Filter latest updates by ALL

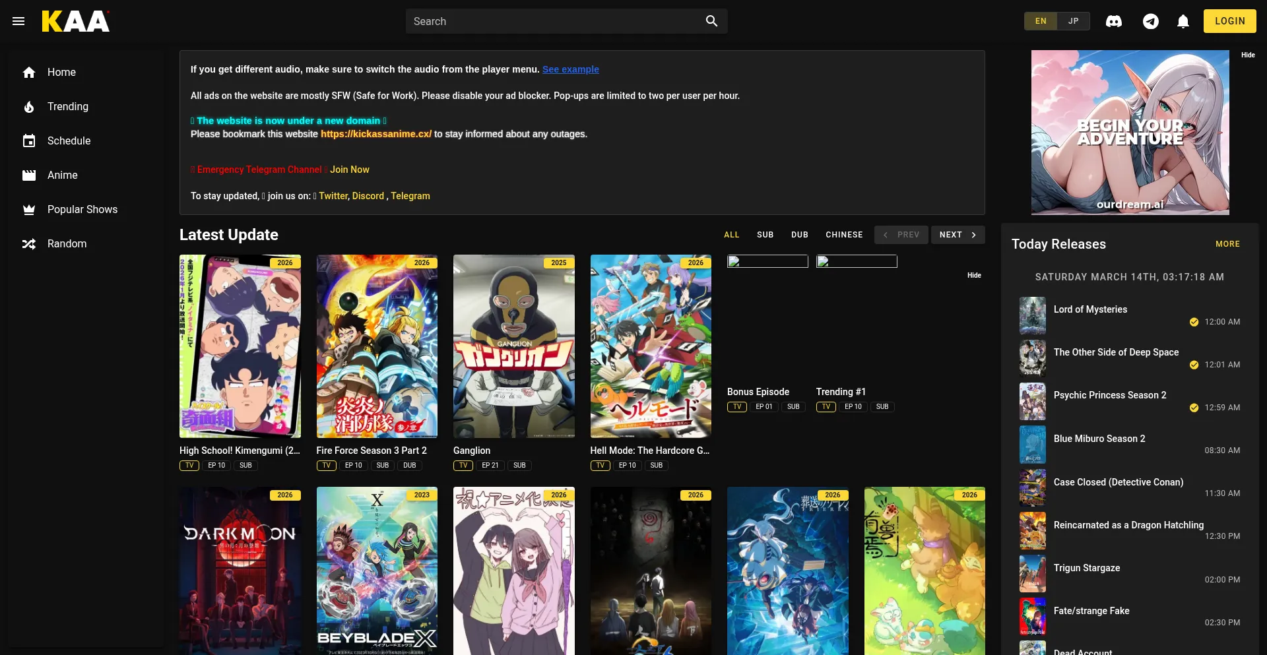tap(732, 235)
